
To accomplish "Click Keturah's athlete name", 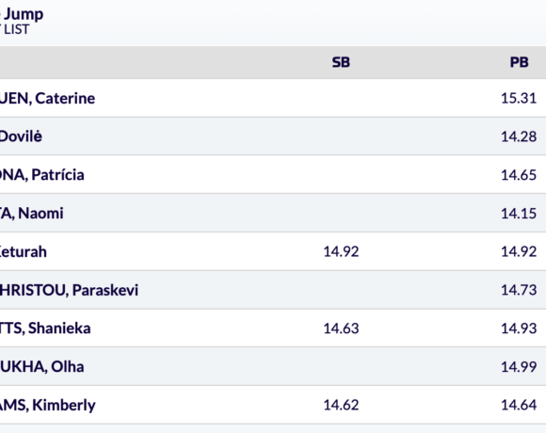I will tap(23, 251).
